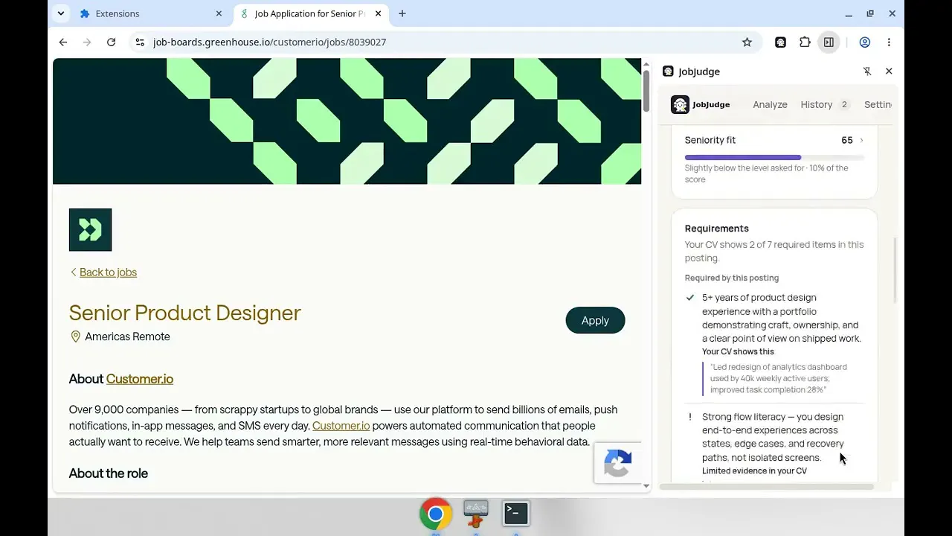Click the Americas Remote location text
Viewport: 952px width, 536px height.
pyautogui.click(x=127, y=336)
